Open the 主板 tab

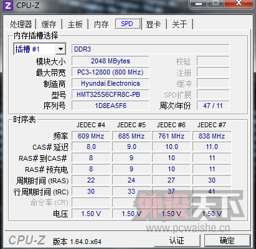(75, 24)
